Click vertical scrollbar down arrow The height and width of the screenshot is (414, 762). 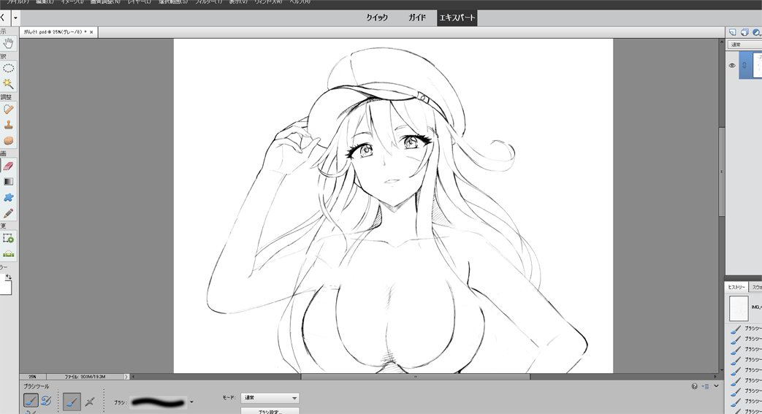click(x=722, y=370)
